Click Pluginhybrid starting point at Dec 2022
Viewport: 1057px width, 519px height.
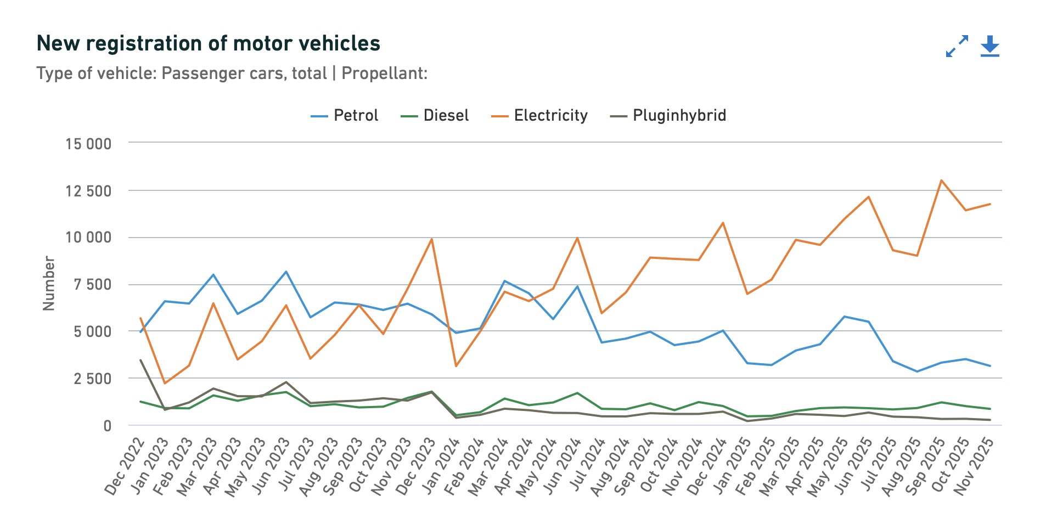pos(140,360)
